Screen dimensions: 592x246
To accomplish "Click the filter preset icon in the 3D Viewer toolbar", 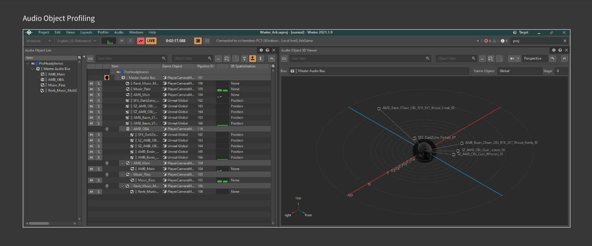I will point(491,58).
